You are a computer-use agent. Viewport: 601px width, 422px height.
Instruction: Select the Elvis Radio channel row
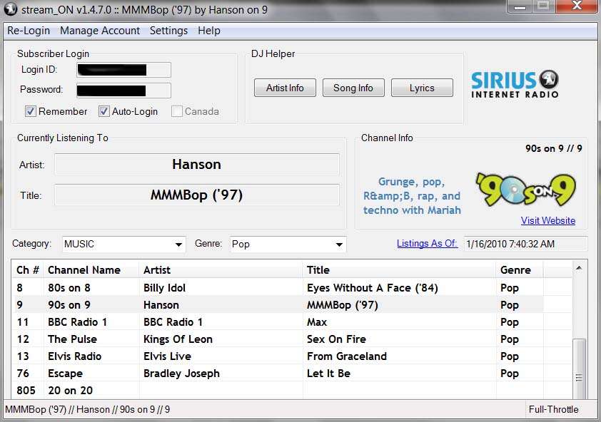click(292, 356)
